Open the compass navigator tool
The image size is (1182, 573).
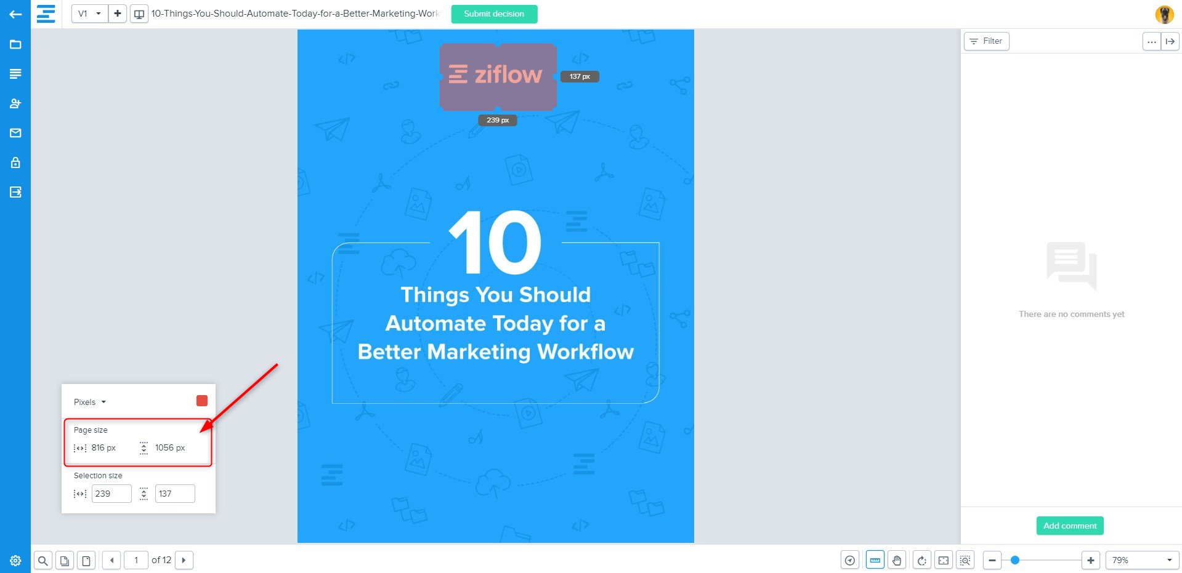click(x=850, y=560)
